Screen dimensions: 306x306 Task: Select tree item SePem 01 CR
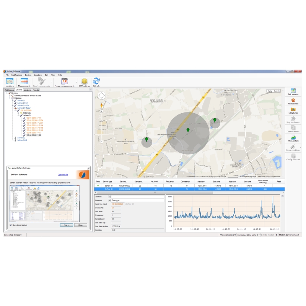23,103
